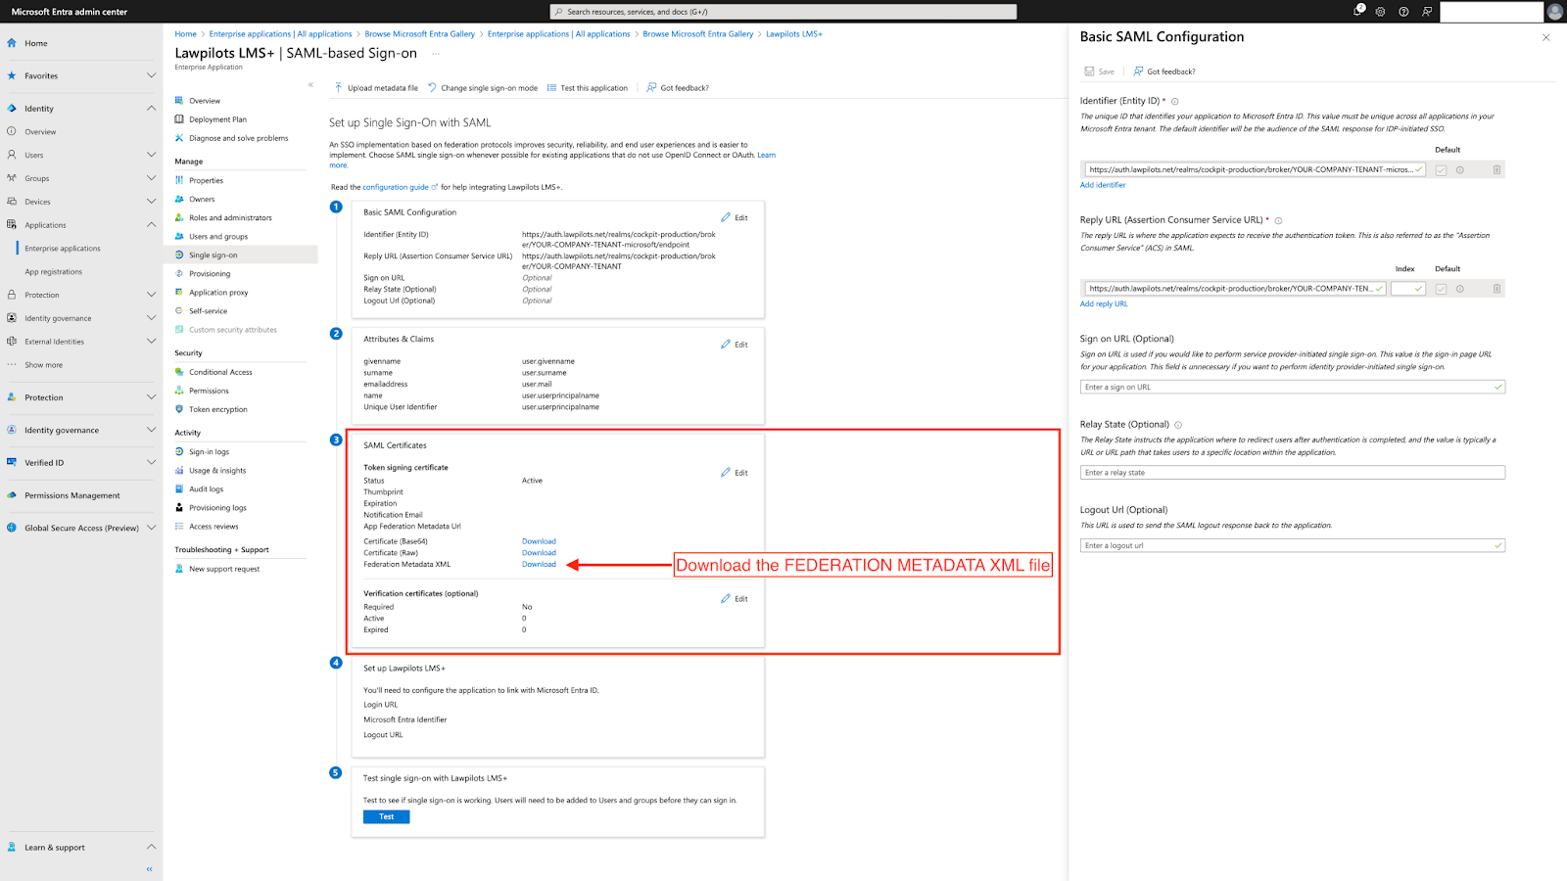This screenshot has height=881, width=1567.
Task: Toggle Default checkbox for the Reply URL row
Action: coord(1441,289)
